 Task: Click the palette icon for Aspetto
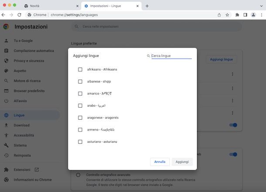6,71
